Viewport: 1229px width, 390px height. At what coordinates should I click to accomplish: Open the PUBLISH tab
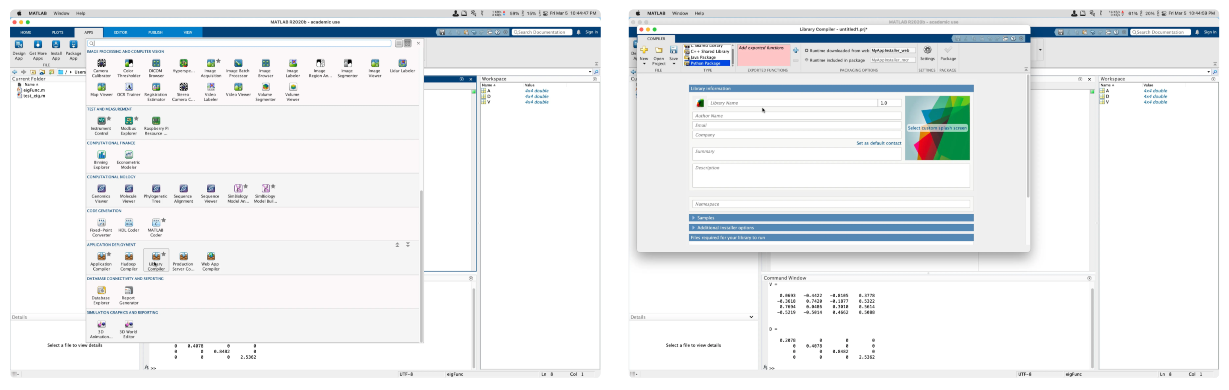pyautogui.click(x=155, y=32)
